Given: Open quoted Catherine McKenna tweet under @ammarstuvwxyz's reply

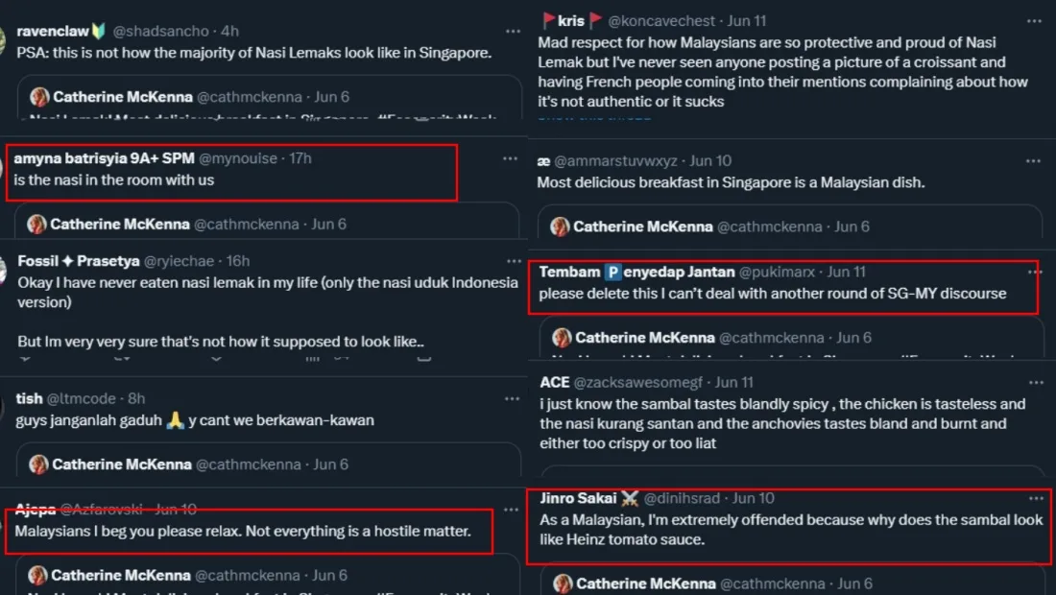Looking at the screenshot, I should [789, 226].
